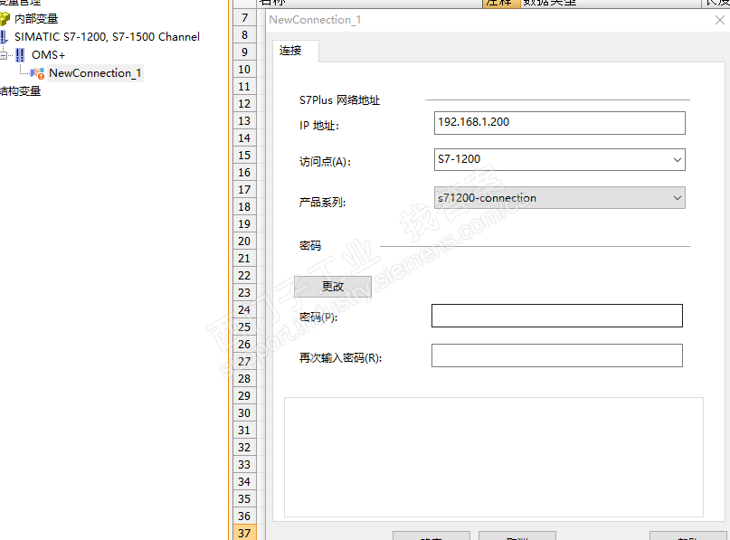The image size is (730, 540).
Task: Click the NewConnection_1 connection icon
Action: 37,73
